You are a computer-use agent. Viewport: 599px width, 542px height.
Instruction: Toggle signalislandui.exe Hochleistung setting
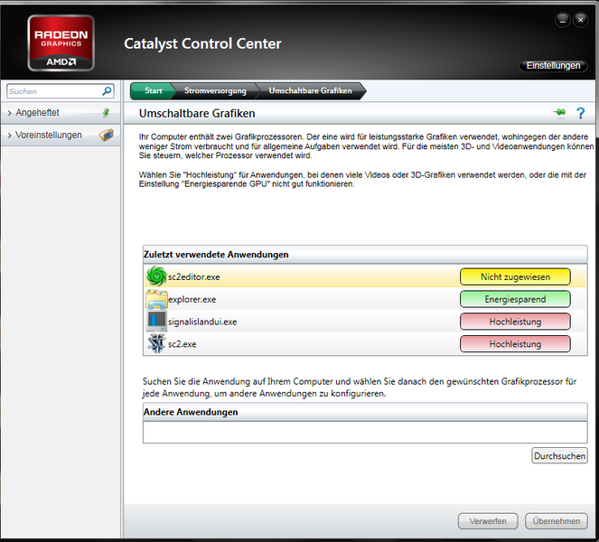click(515, 322)
